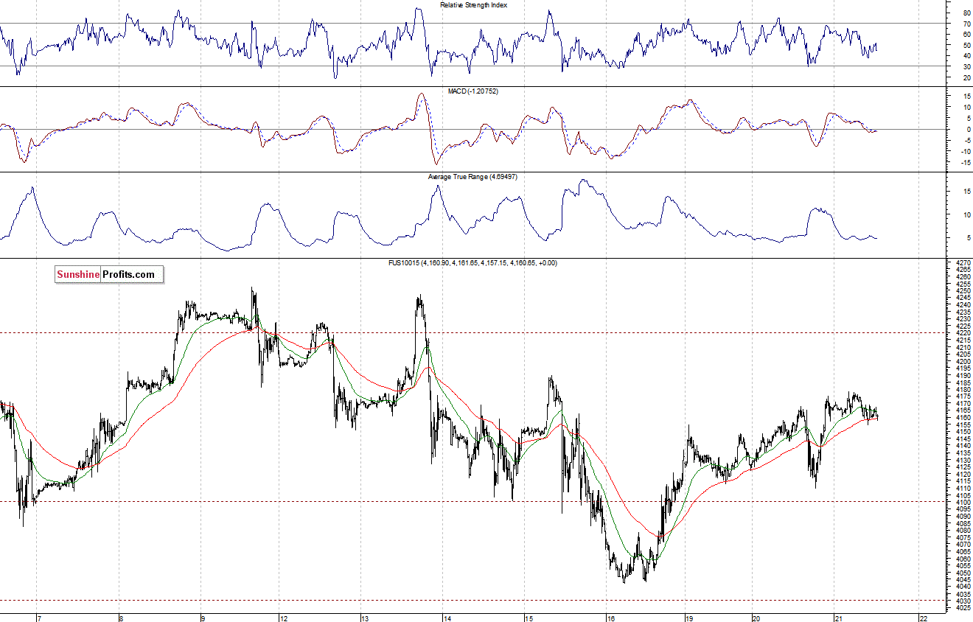
Task: Click the 4030 price axis label
Action: point(965,601)
